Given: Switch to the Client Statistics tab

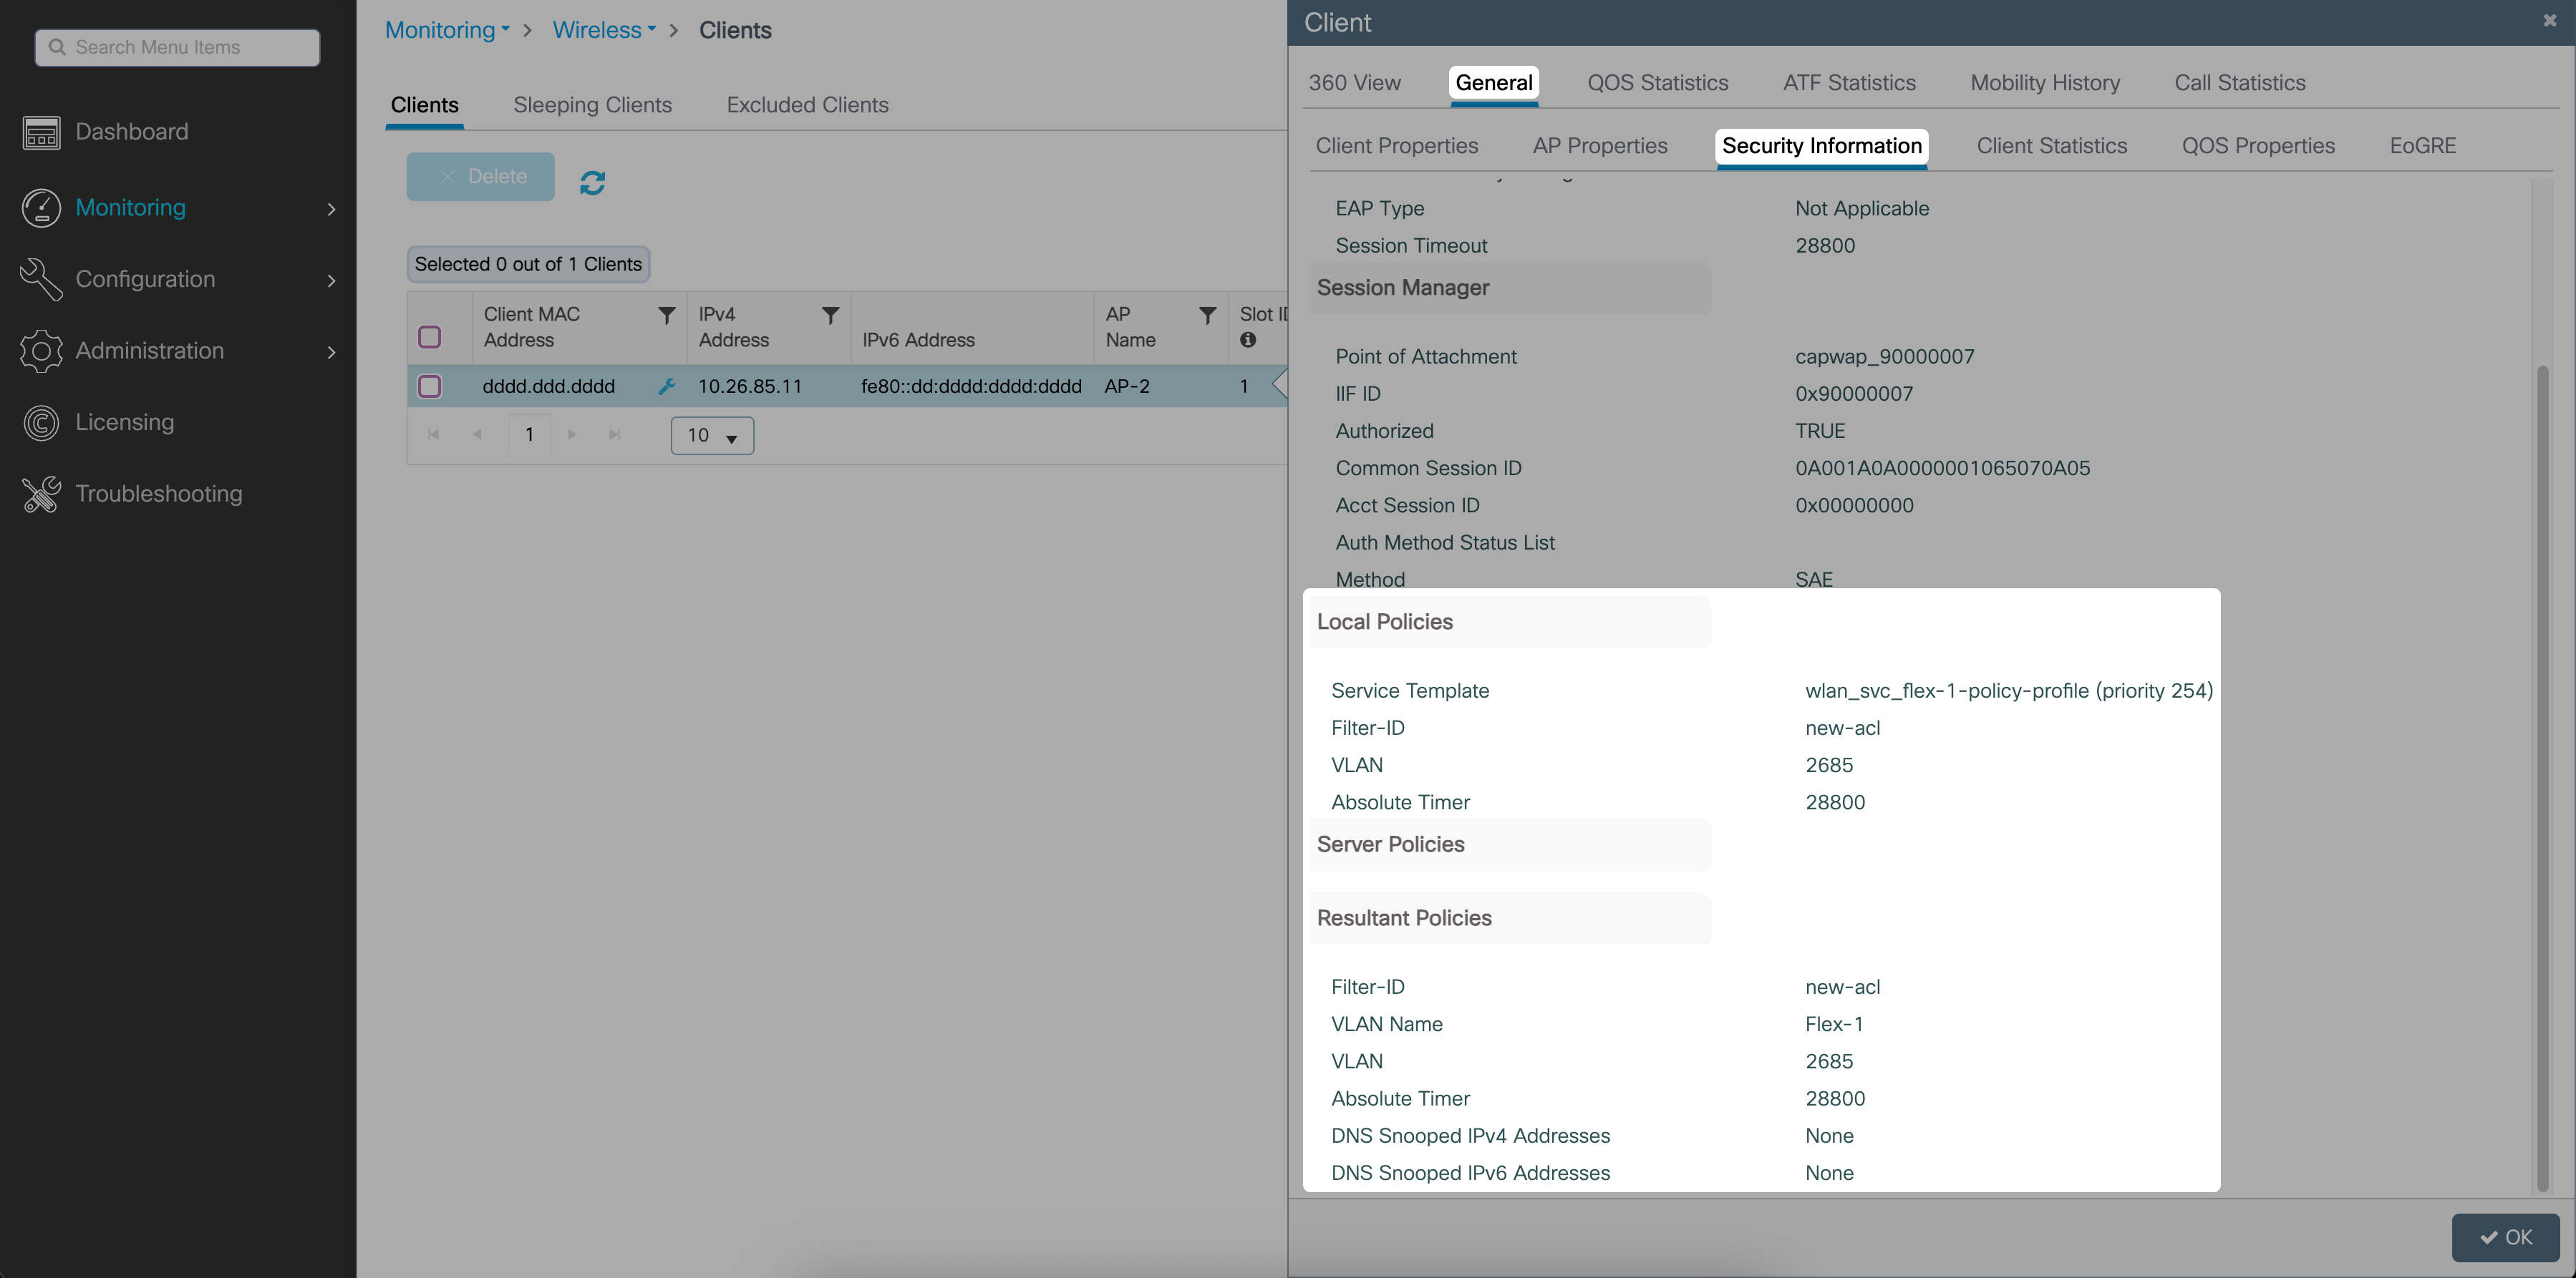Looking at the screenshot, I should point(2051,146).
